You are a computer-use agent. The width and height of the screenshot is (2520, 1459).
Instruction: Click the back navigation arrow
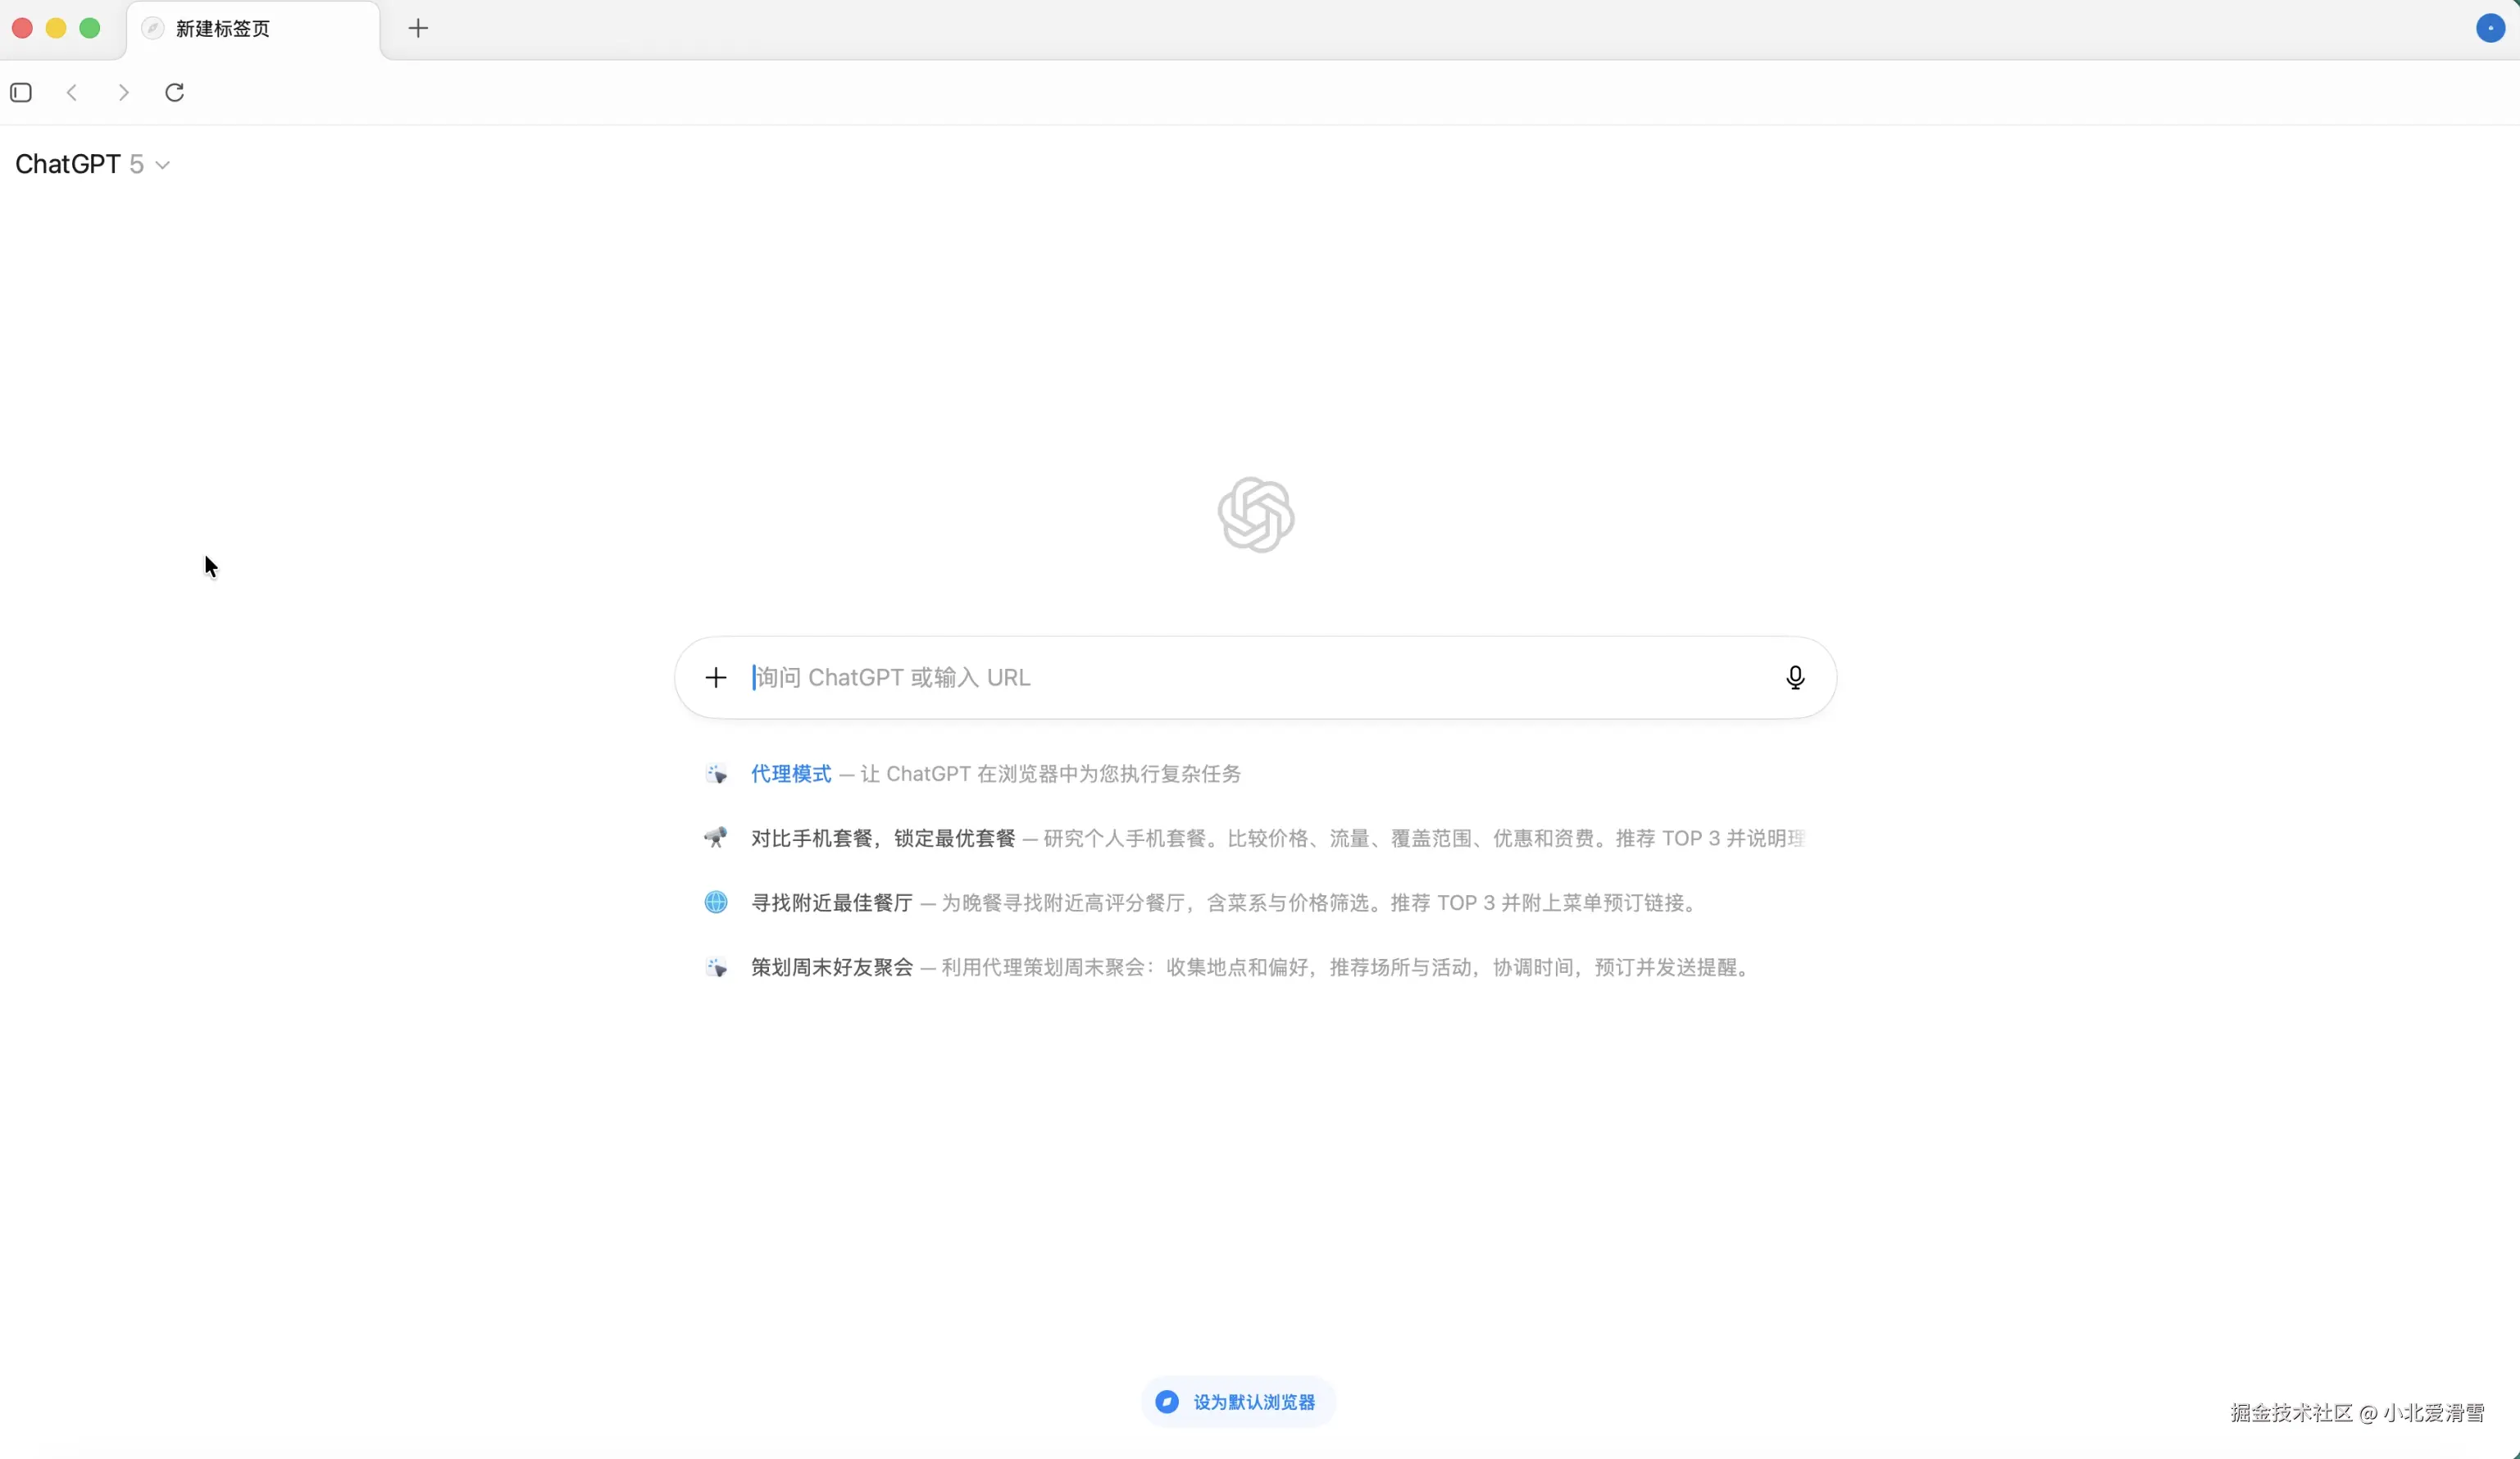pyautogui.click(x=72, y=93)
